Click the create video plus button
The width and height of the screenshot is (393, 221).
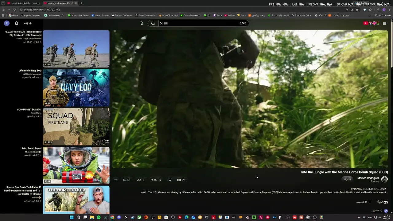click(x=28, y=23)
